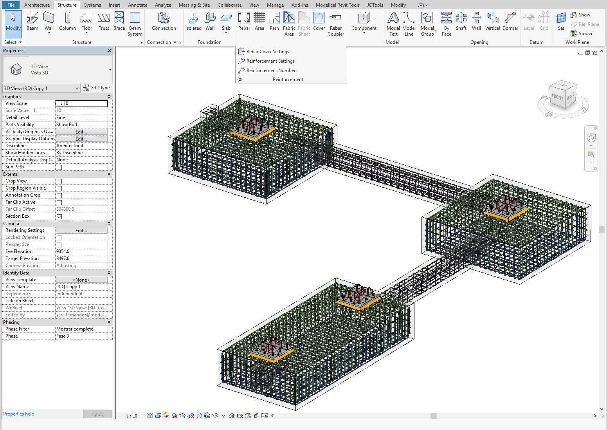
Task: Click Edit for Visibility/Graphics Overrides
Action: [81, 132]
